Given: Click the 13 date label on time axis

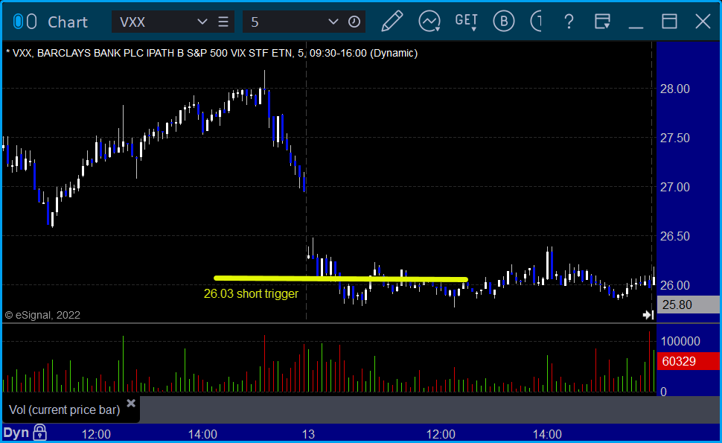Looking at the screenshot, I should (x=308, y=434).
